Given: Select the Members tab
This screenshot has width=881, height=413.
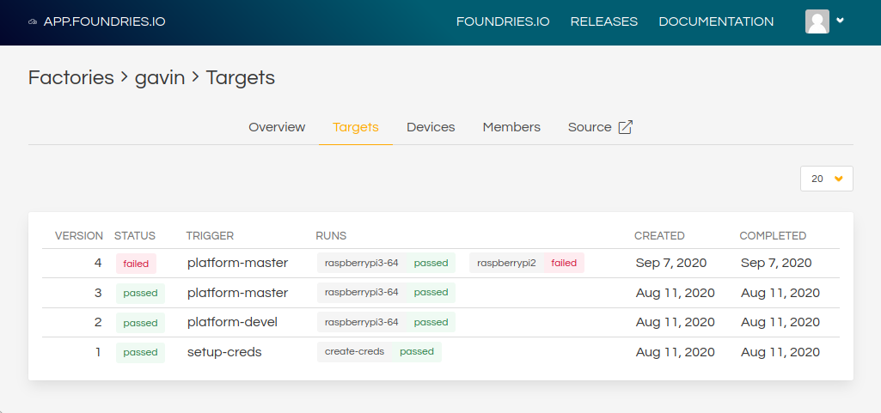Looking at the screenshot, I should 511,127.
